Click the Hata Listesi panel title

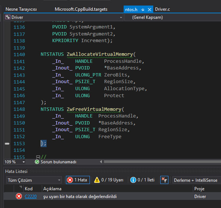tap(16, 171)
